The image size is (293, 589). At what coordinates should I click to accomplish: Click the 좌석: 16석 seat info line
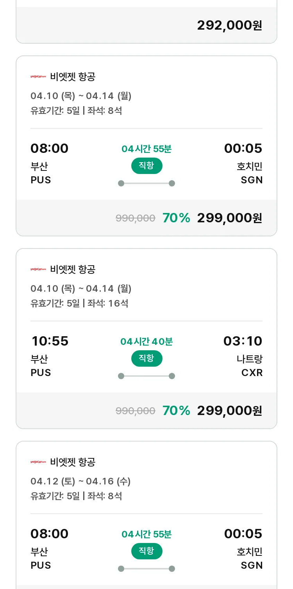(x=107, y=303)
